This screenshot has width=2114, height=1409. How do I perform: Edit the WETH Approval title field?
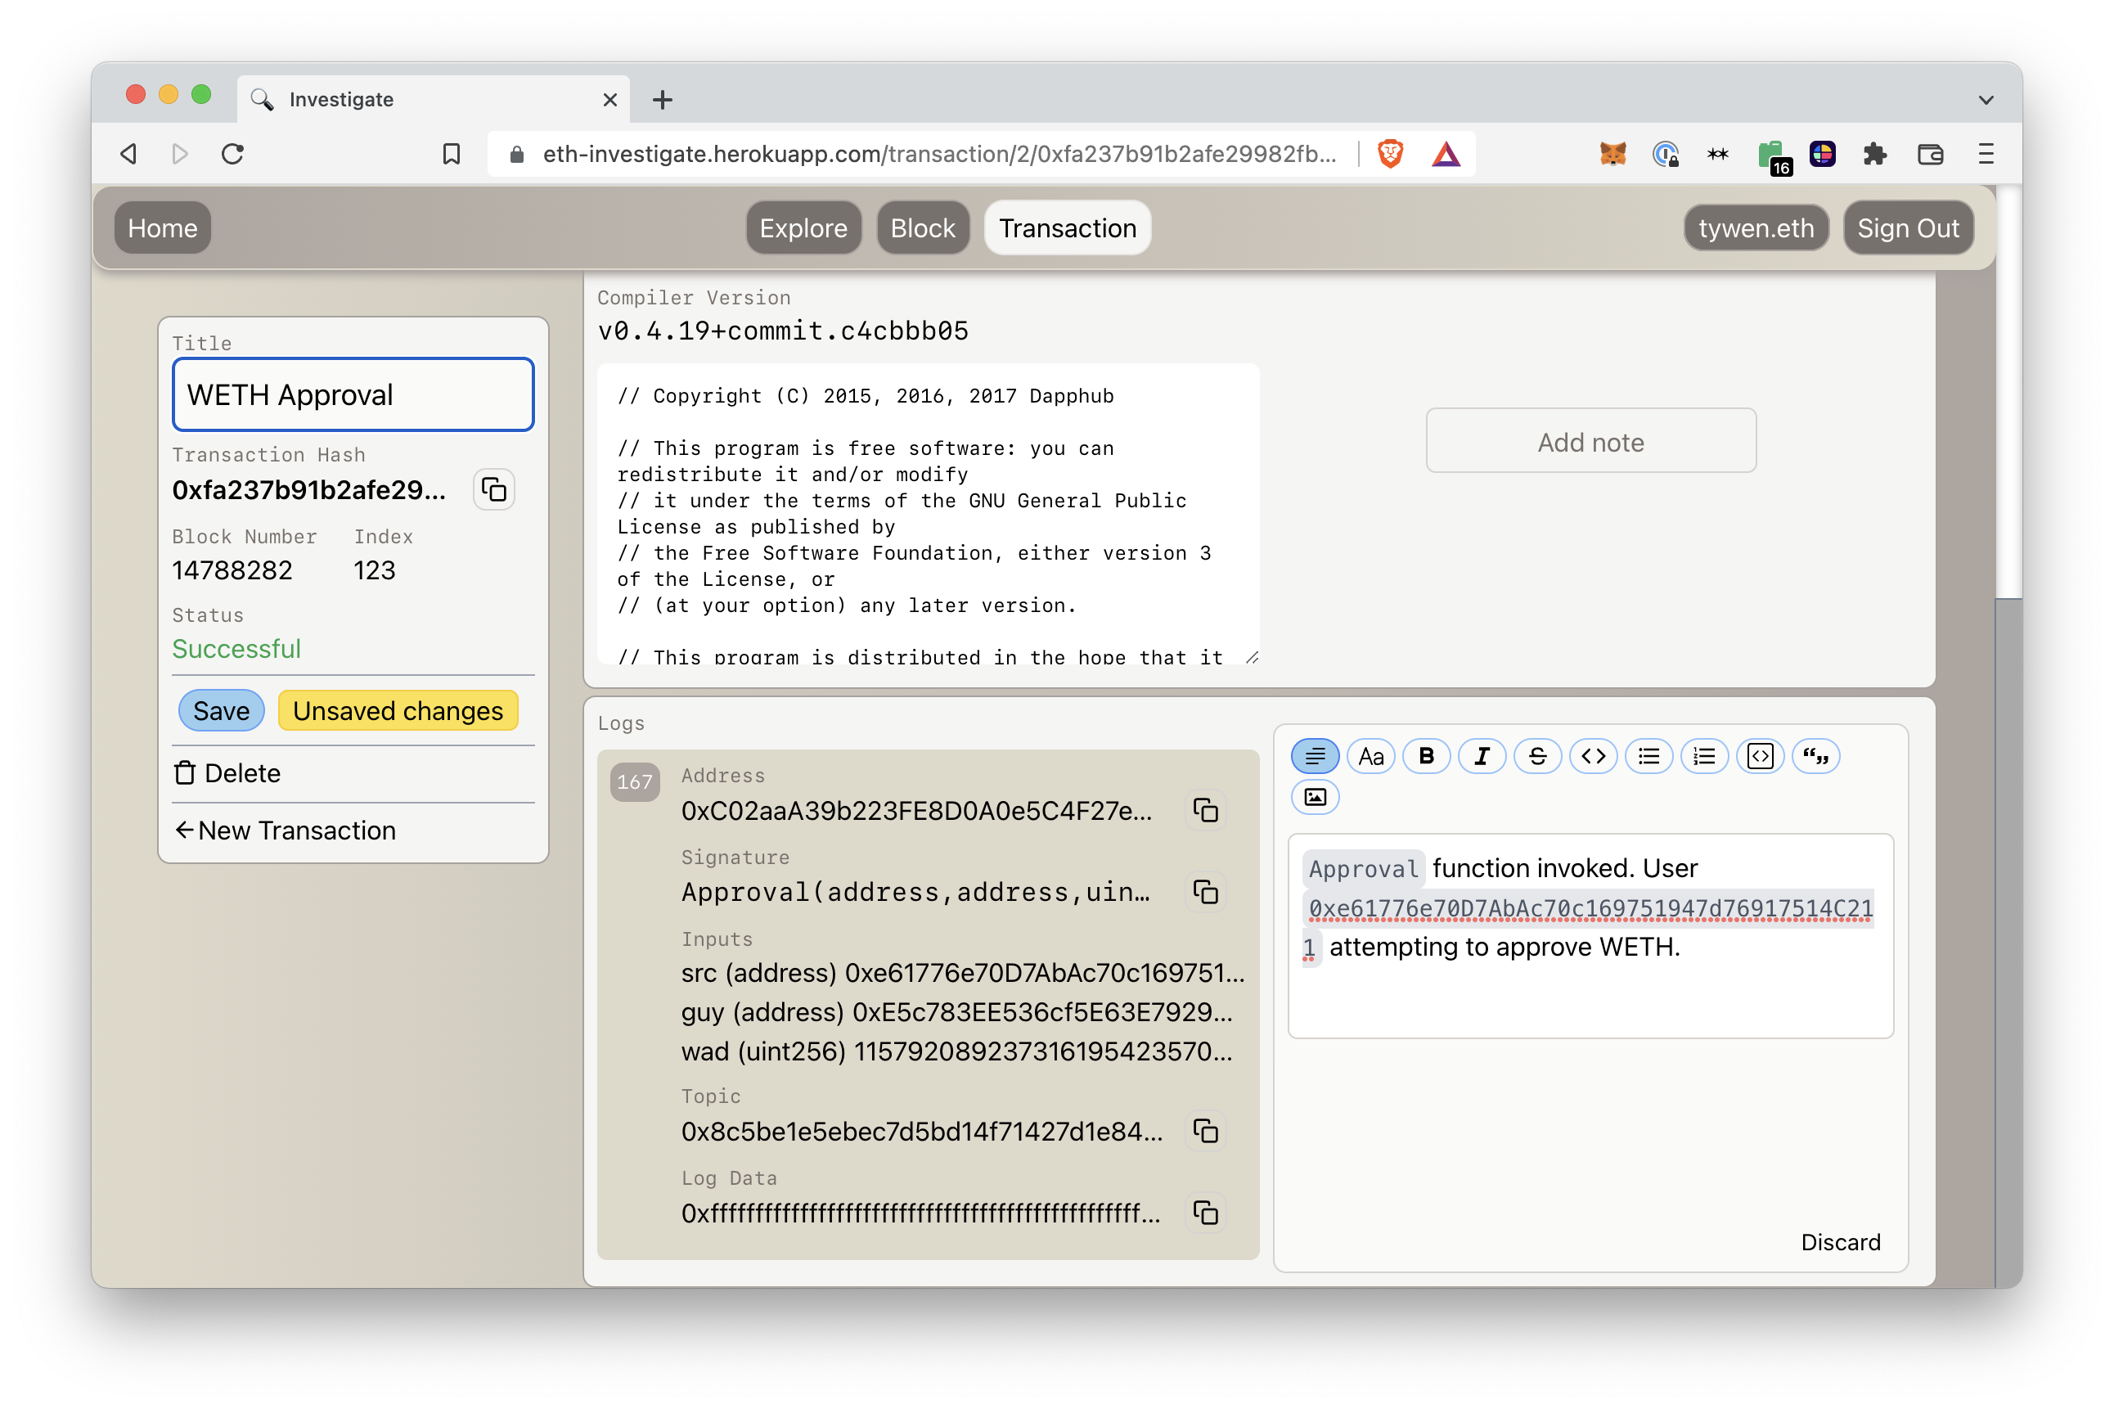point(353,394)
